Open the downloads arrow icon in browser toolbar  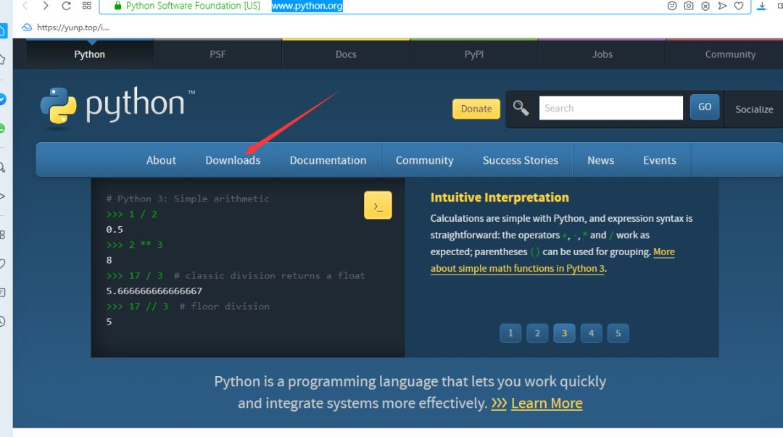[761, 6]
